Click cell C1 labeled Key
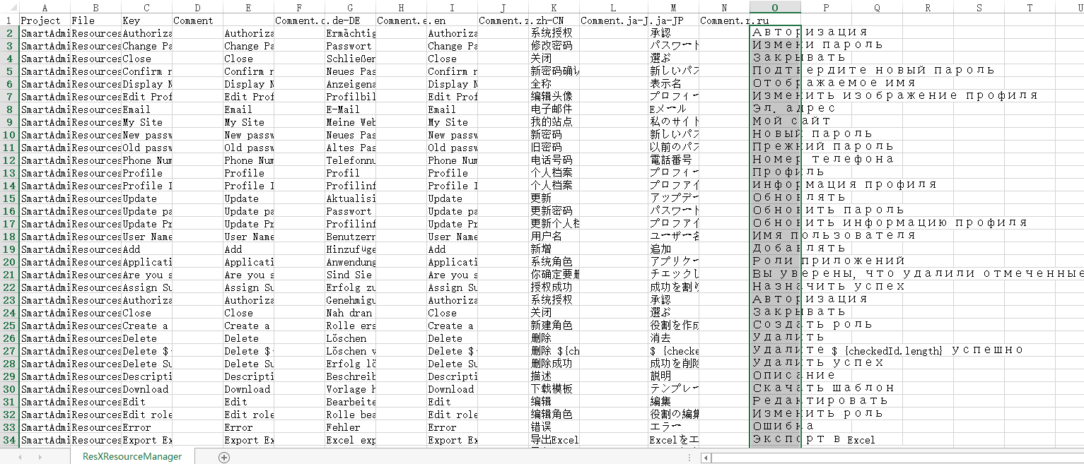The image size is (1084, 464). pyautogui.click(x=146, y=20)
